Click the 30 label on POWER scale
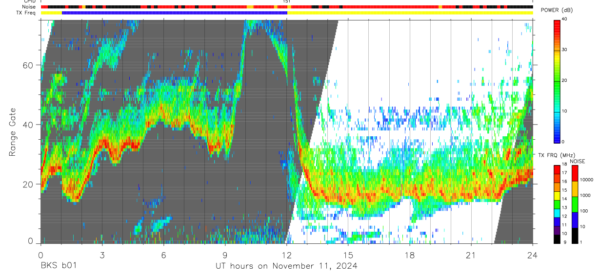This screenshot has height=276, width=599. pos(564,50)
